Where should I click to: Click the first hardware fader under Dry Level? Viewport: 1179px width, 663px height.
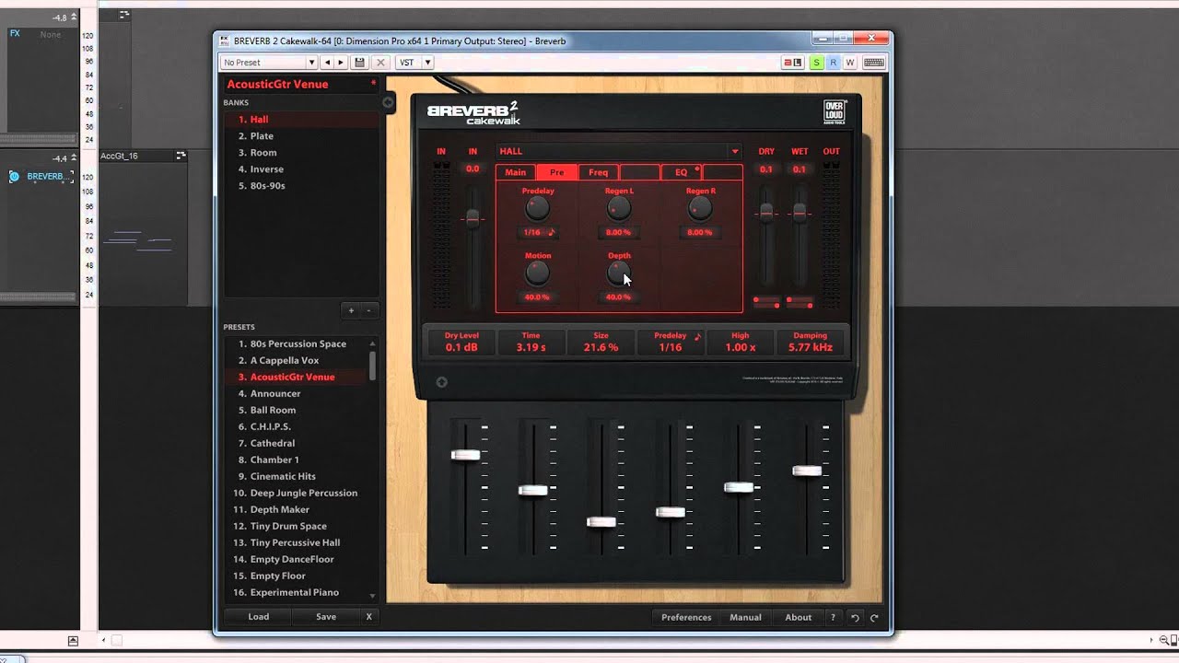click(x=465, y=455)
